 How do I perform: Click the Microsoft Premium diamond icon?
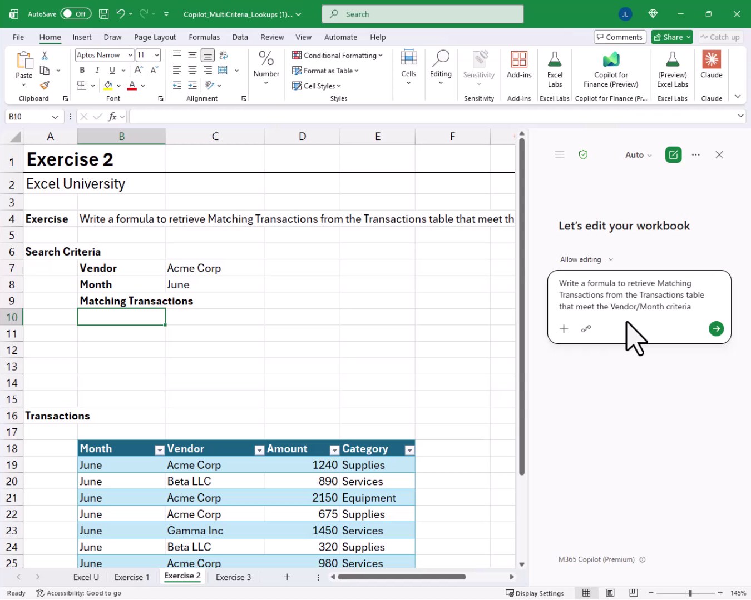click(x=653, y=14)
